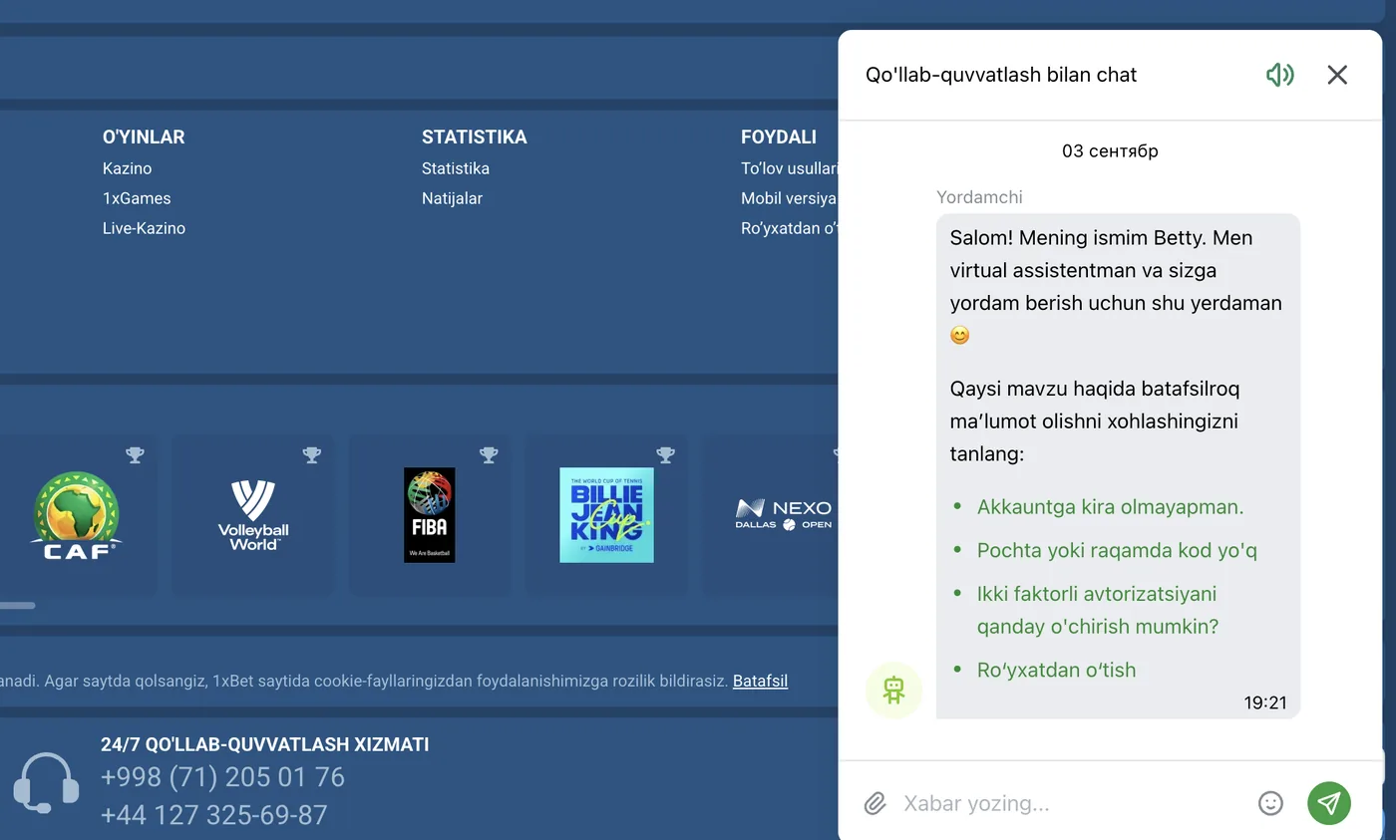Click the FOYDALI footer heading
The height and width of the screenshot is (840, 1396).
(x=779, y=138)
